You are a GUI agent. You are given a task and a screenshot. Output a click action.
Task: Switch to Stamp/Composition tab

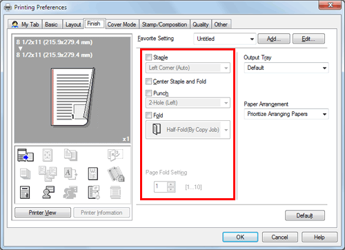164,24
